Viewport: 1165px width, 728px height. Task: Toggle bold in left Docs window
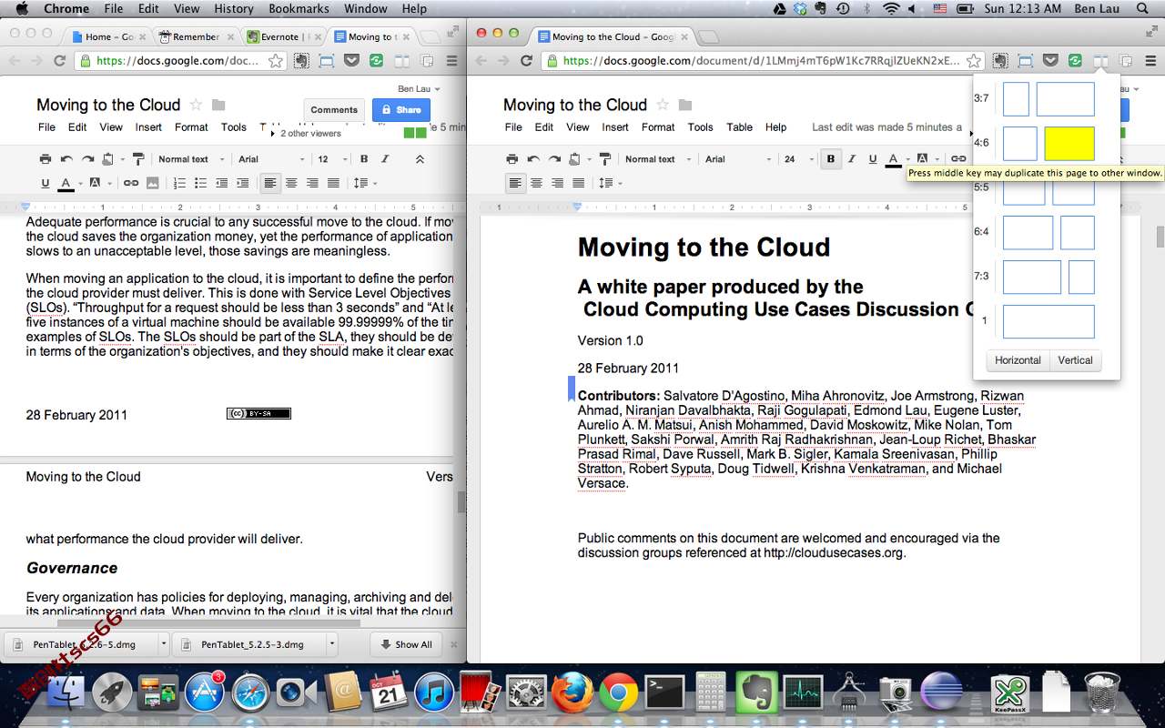click(x=364, y=159)
